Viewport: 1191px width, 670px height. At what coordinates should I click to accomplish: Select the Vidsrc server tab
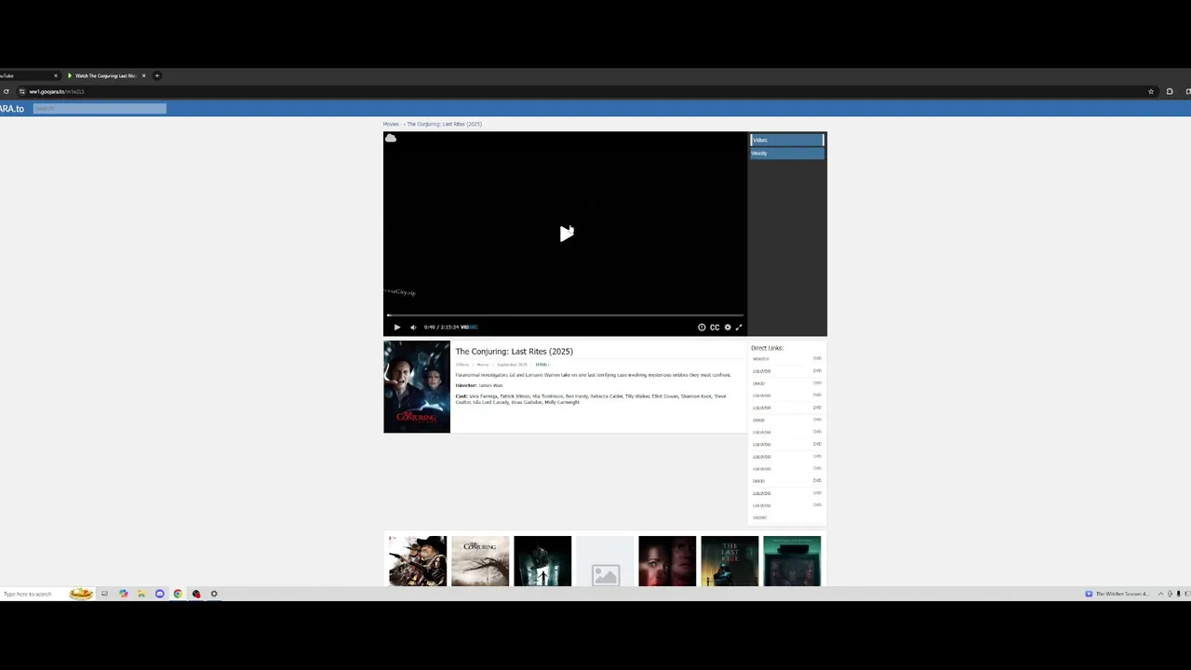point(787,140)
